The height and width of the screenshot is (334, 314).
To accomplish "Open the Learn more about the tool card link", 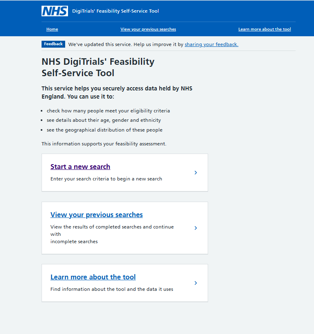I will coord(93,277).
